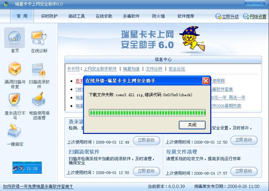Click the speaker volume tray icon

(22, 169)
